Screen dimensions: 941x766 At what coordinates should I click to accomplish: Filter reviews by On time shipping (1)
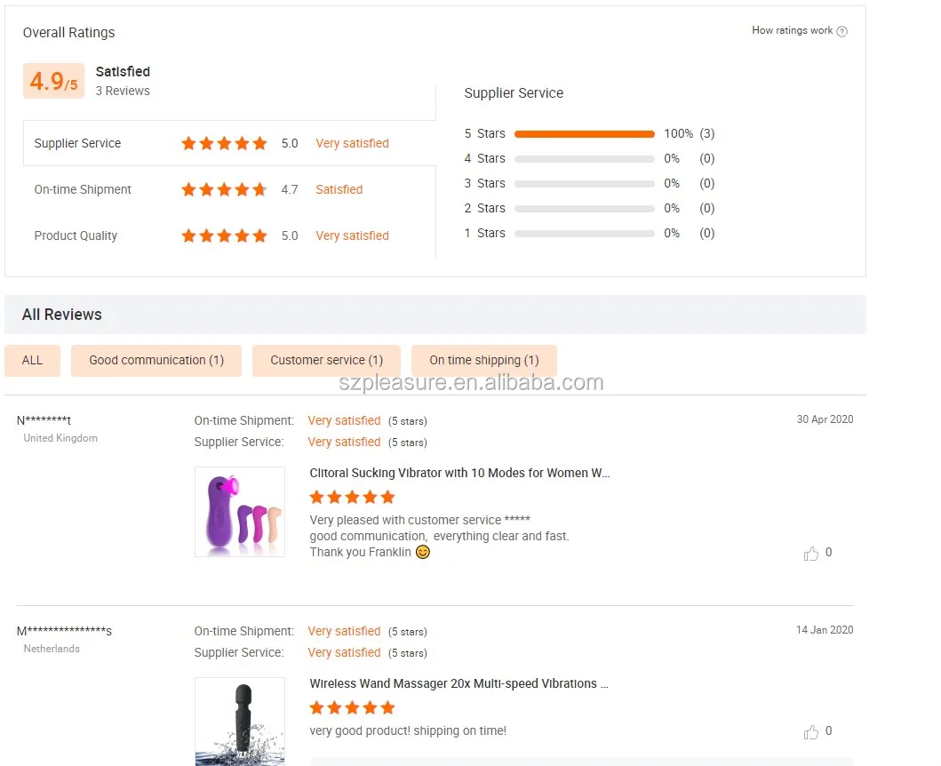click(x=483, y=360)
